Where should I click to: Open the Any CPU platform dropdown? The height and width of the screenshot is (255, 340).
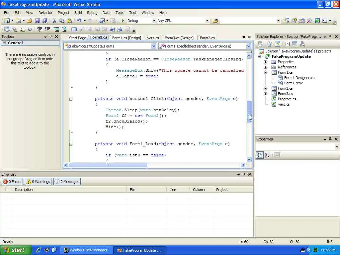click(x=207, y=21)
